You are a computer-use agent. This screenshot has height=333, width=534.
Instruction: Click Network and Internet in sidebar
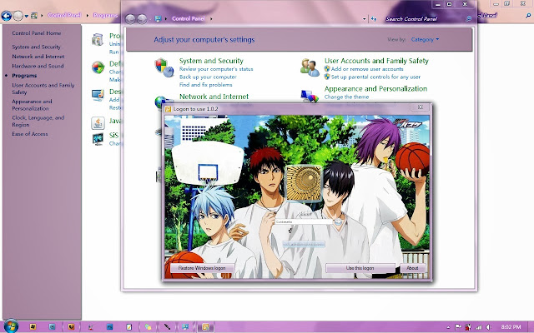pyautogui.click(x=38, y=57)
